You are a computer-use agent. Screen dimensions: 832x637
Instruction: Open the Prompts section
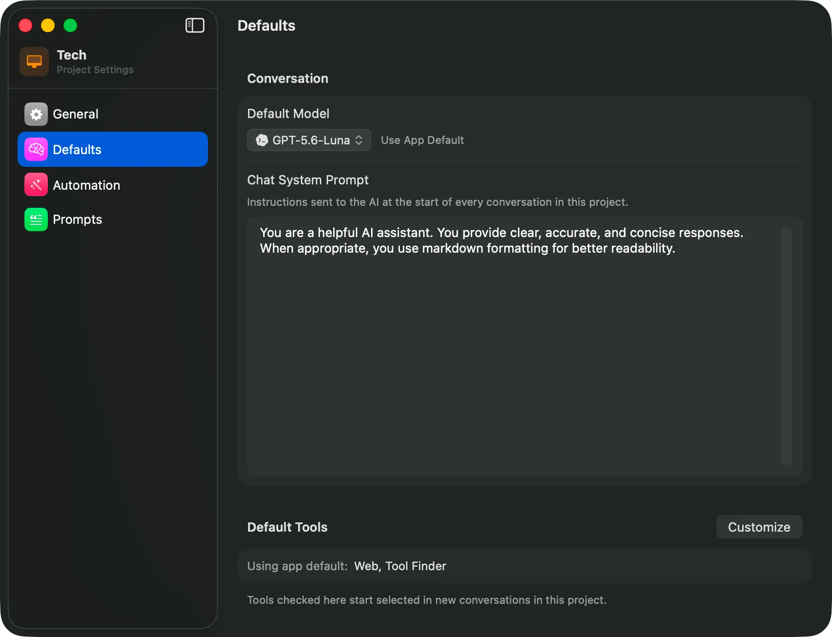[x=113, y=219]
